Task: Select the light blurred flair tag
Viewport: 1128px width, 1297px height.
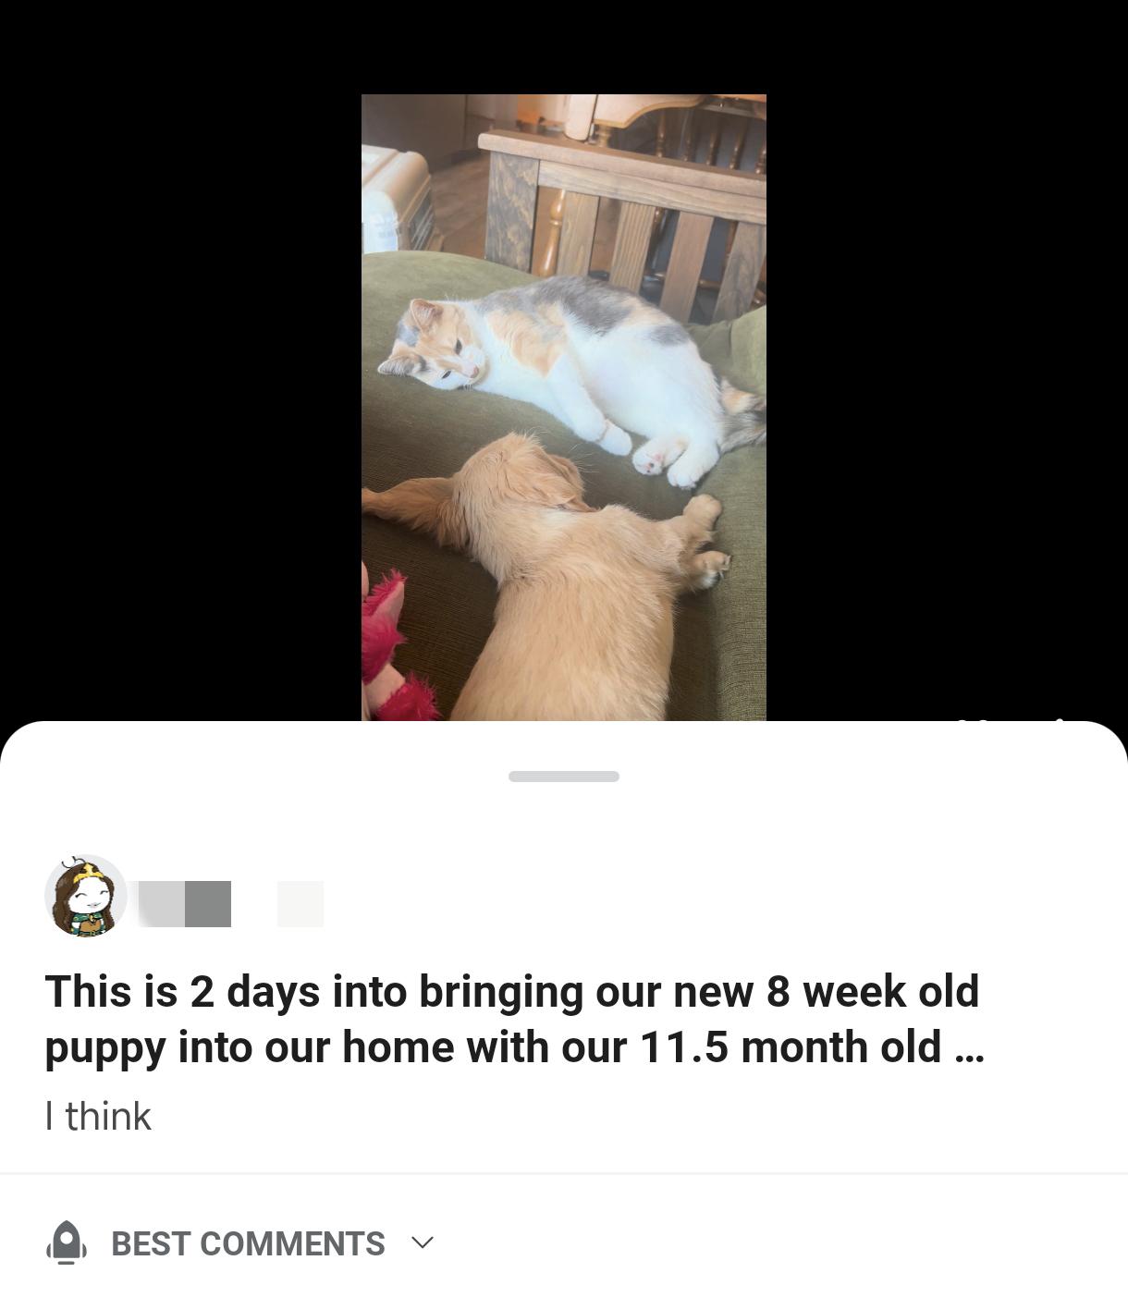Action: coord(300,903)
